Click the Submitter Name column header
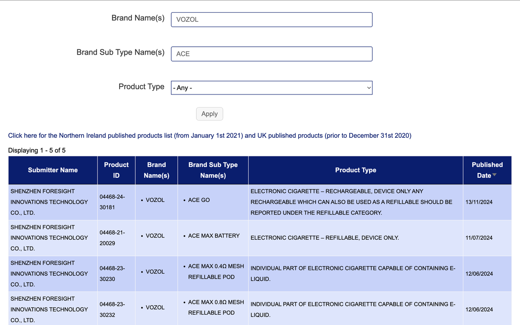 [53, 170]
